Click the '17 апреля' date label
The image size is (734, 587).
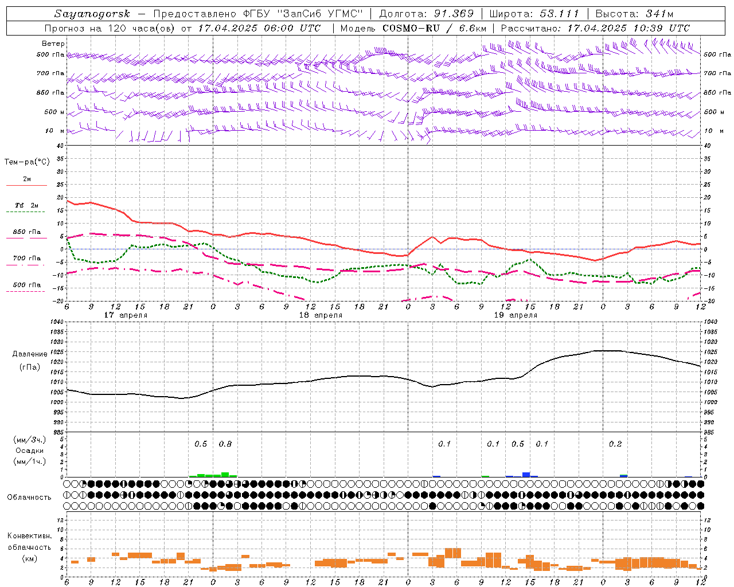point(126,315)
